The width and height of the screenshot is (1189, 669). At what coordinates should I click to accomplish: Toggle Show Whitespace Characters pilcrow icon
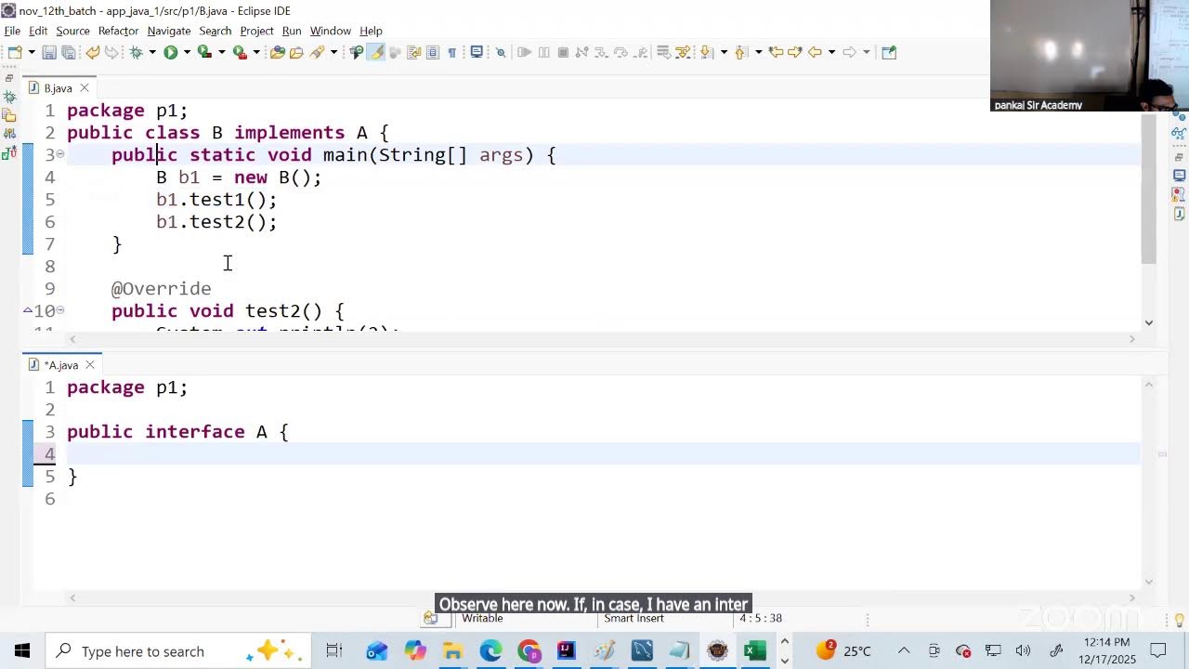coord(452,52)
